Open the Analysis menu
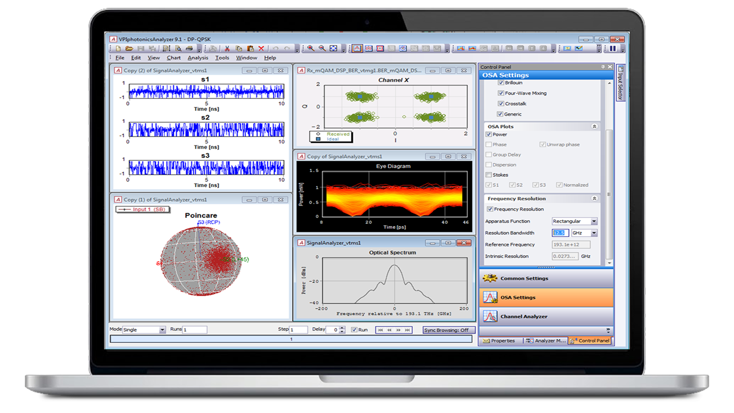This screenshot has height=413, width=734. [x=198, y=58]
